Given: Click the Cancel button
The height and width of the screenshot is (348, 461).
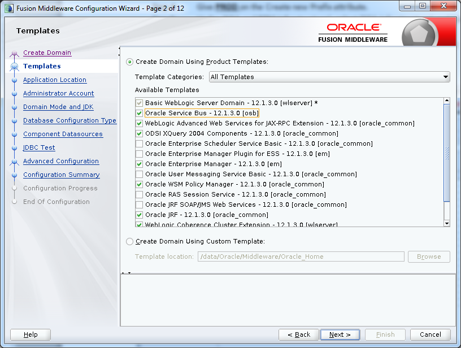Looking at the screenshot, I should (x=430, y=334).
